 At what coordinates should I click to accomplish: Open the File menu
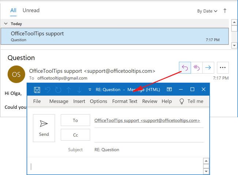37,101
